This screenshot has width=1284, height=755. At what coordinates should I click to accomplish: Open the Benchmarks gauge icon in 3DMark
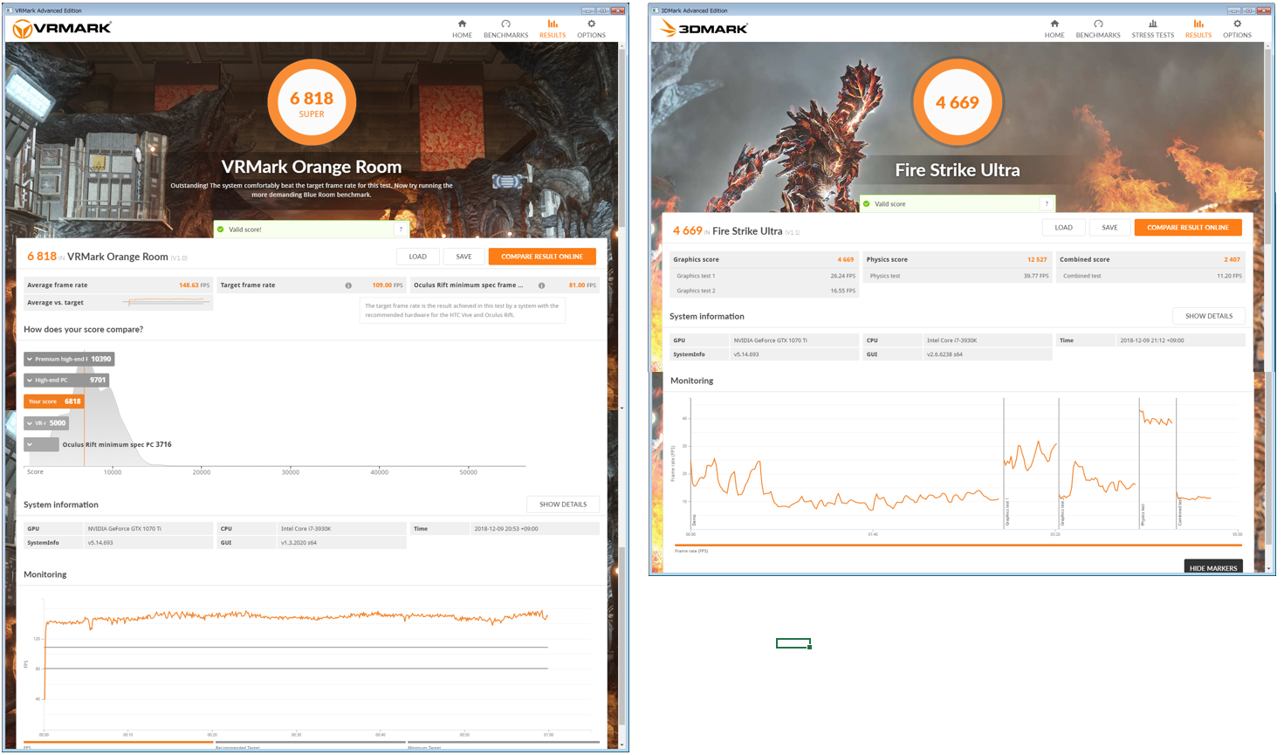point(1098,24)
